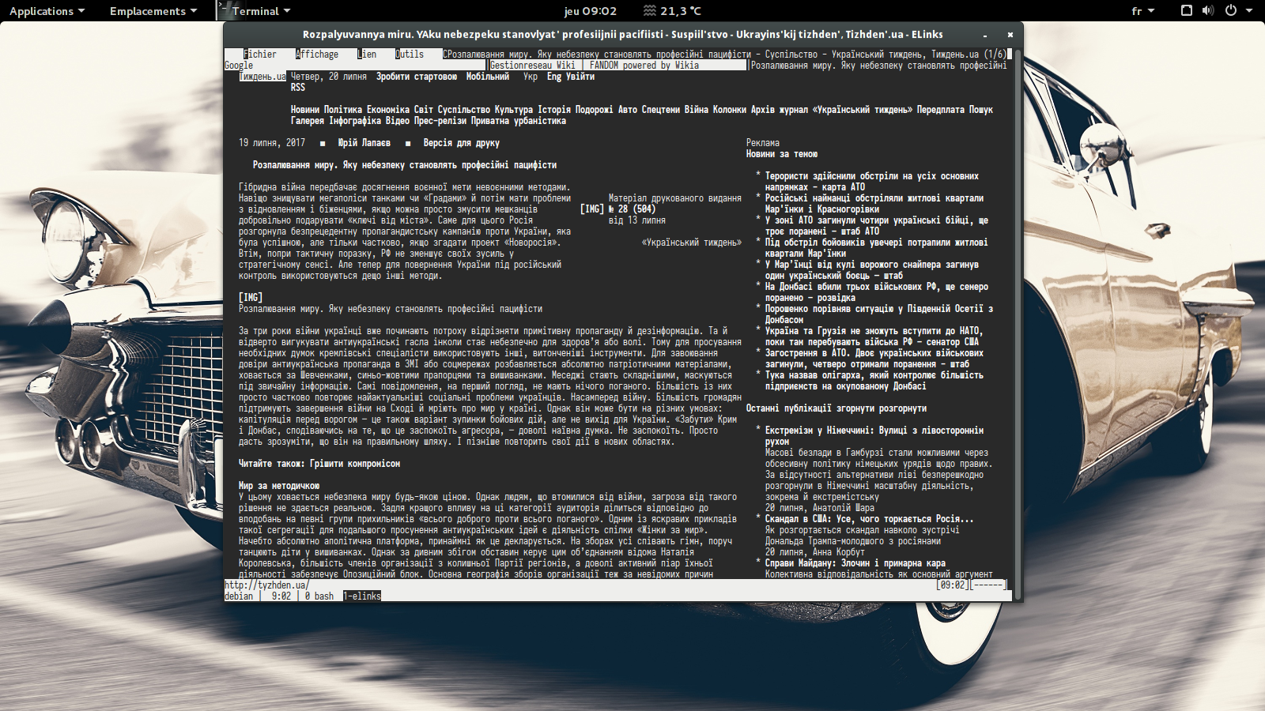Open the Війна section link
This screenshot has height=711, width=1265.
[697, 110]
